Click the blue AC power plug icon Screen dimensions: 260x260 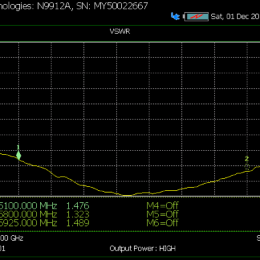tap(175, 17)
